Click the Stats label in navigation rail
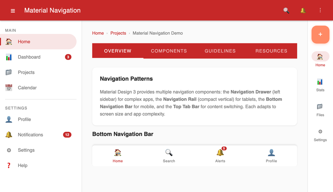333x192 pixels. 320,90
